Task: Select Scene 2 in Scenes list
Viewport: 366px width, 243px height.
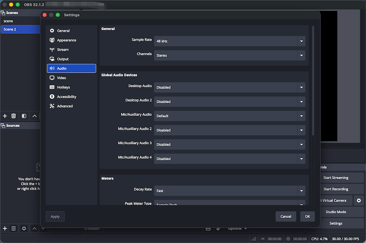Action: coord(21,29)
